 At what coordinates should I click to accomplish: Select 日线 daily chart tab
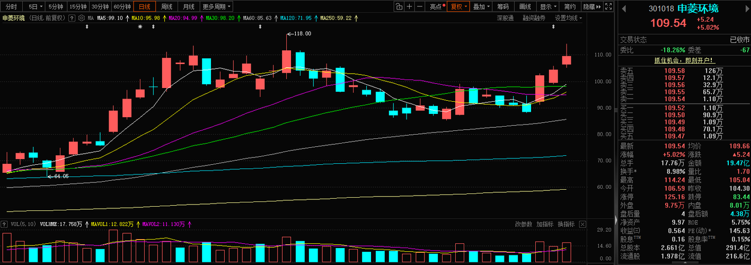point(144,7)
